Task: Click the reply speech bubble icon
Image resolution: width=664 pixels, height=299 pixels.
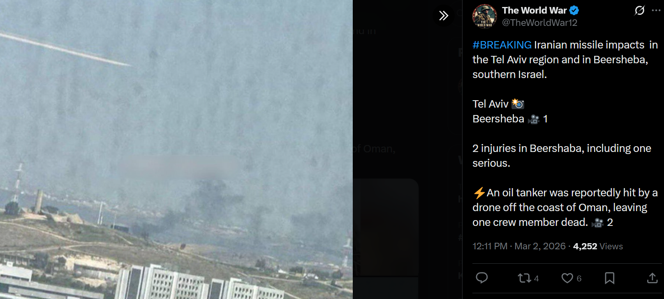Action: 481,278
